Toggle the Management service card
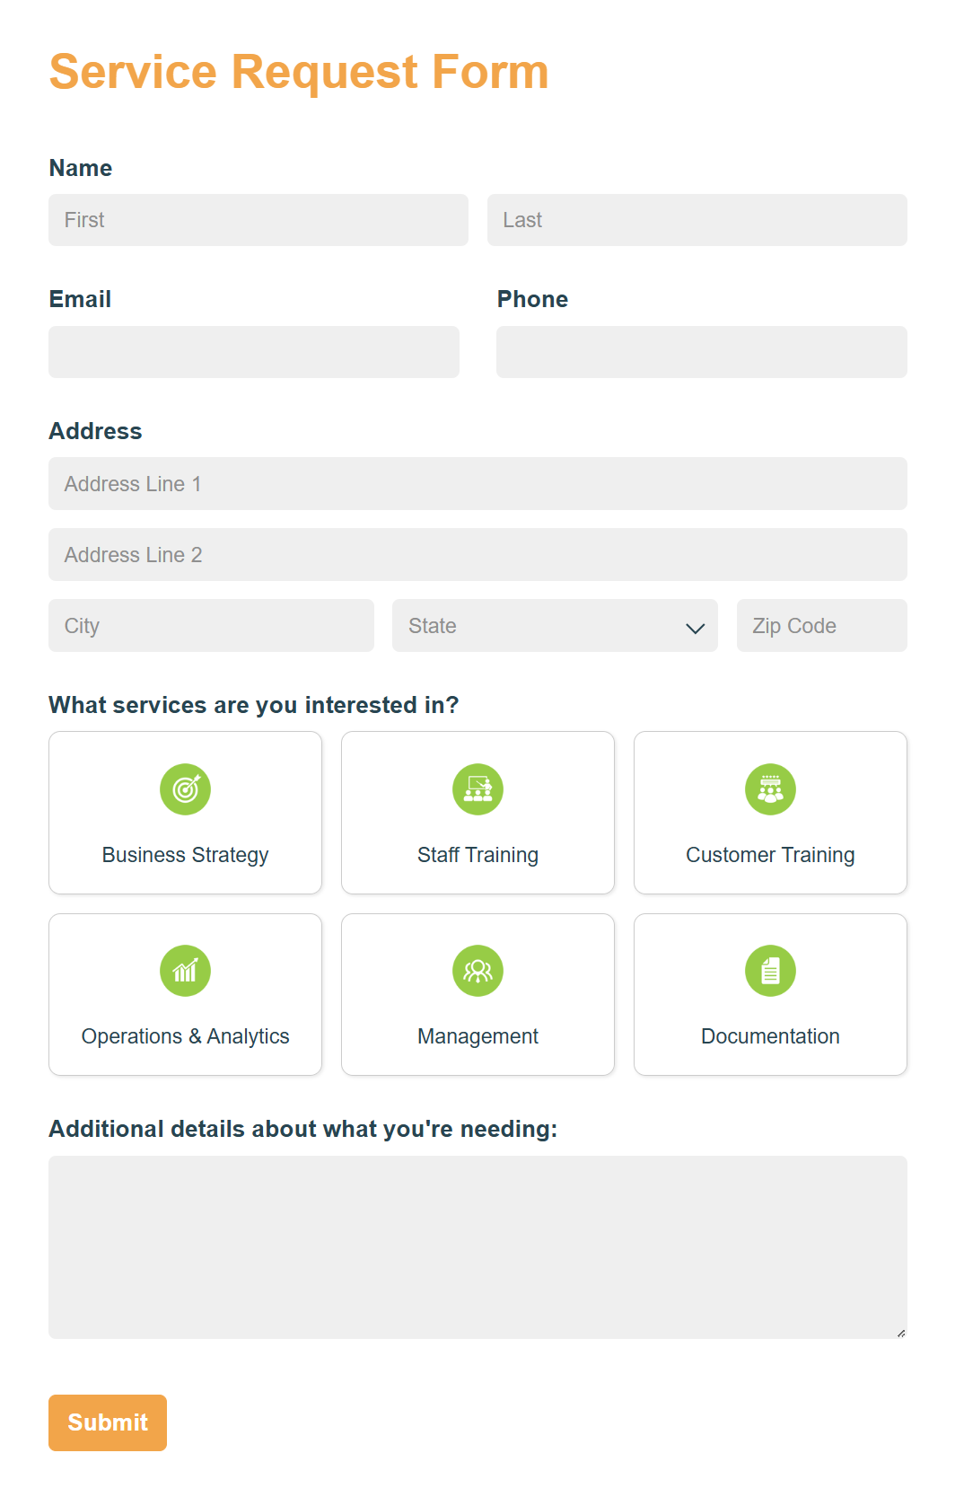 478,994
